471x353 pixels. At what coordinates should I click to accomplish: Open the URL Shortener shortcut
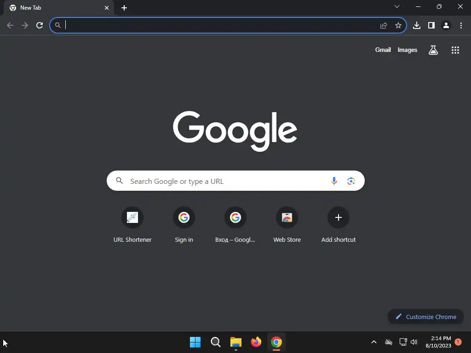[x=132, y=225]
